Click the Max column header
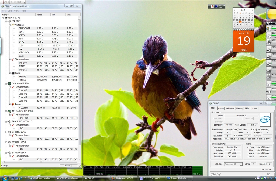The image size is (276, 181). click(73, 15)
